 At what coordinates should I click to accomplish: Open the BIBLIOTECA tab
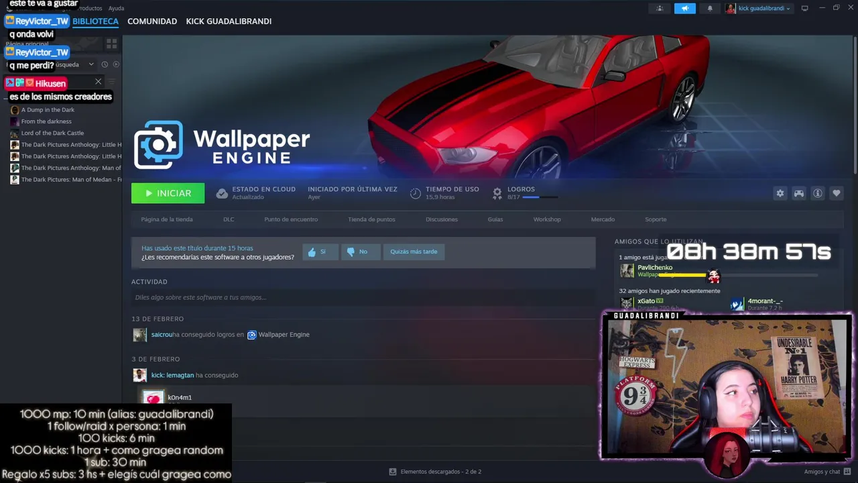point(95,21)
